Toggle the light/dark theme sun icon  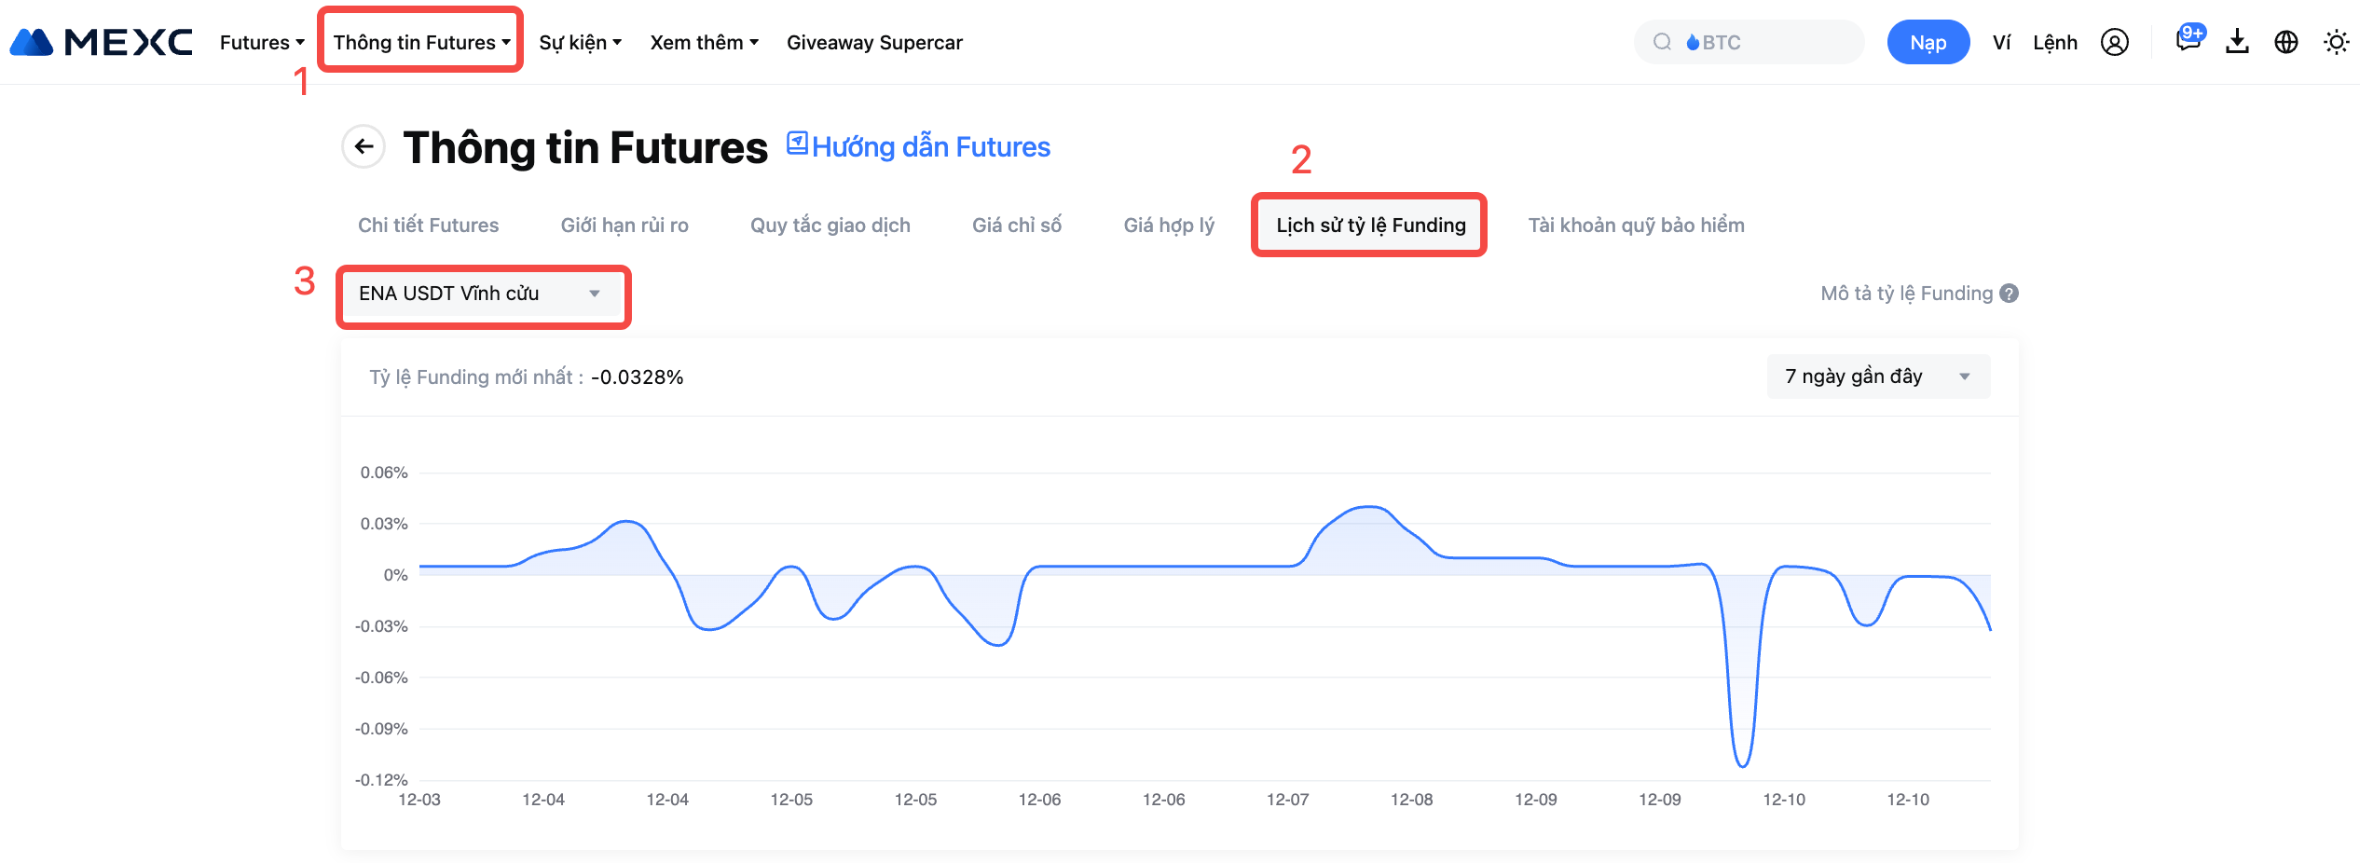(2336, 42)
